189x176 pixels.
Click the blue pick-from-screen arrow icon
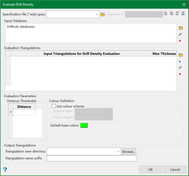pyautogui.click(x=180, y=61)
